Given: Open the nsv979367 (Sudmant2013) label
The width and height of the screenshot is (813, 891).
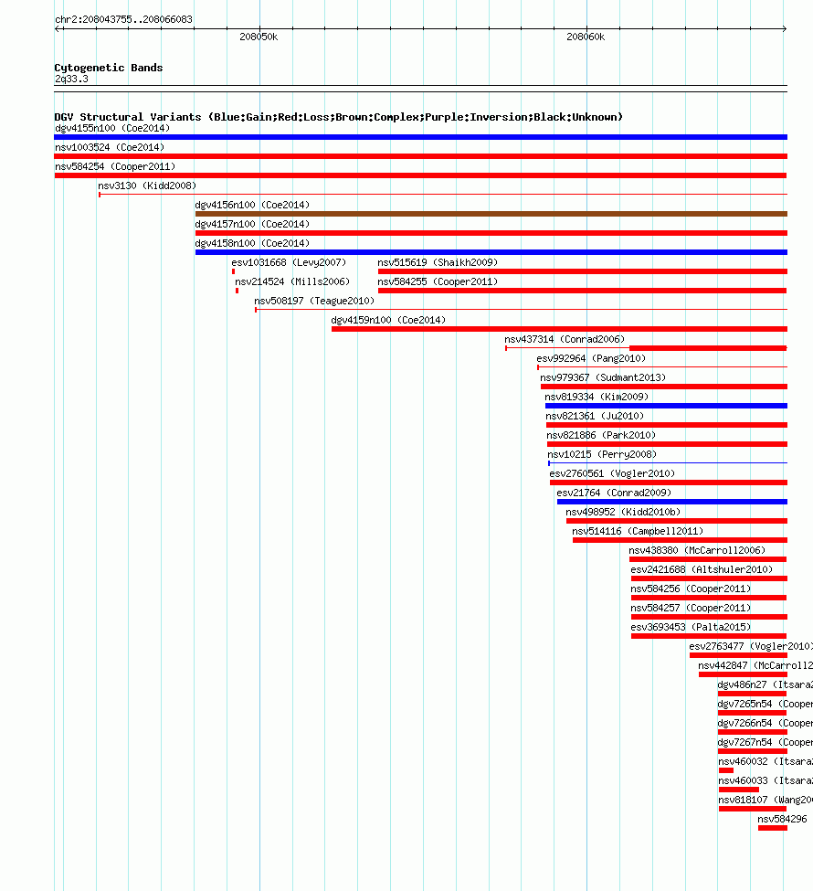Looking at the screenshot, I should (x=603, y=378).
